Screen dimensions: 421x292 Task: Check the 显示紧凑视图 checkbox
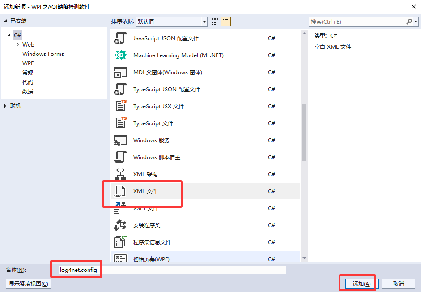click(28, 284)
